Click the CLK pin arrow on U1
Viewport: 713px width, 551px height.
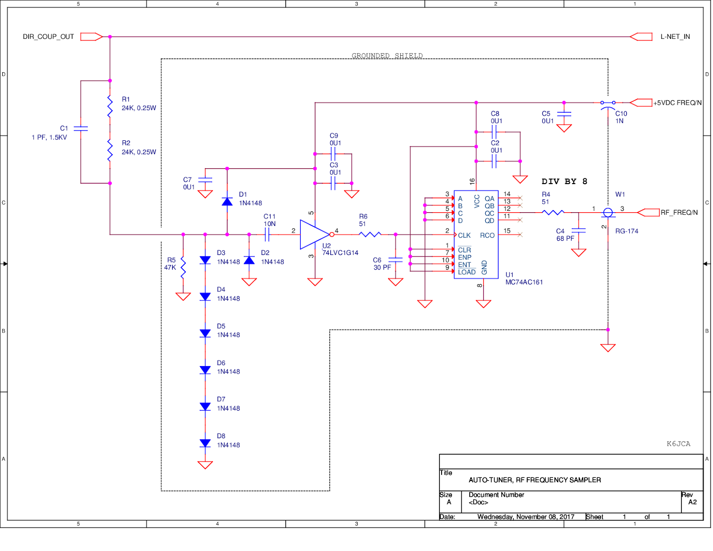[455, 234]
